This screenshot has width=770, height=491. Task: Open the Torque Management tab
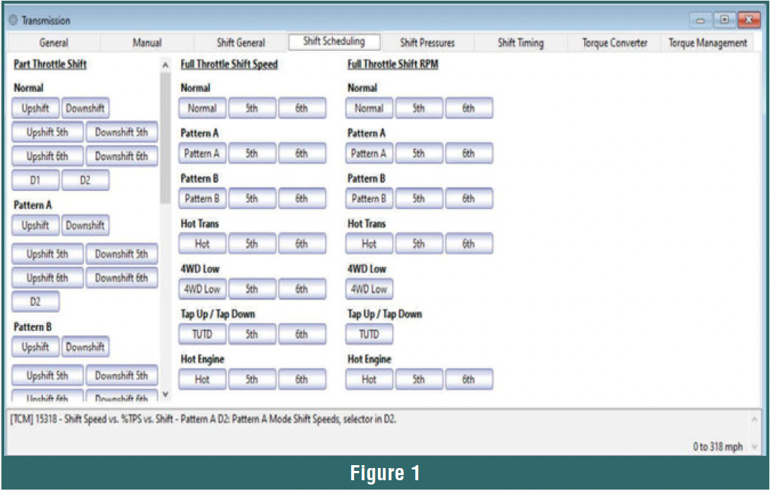tap(708, 43)
